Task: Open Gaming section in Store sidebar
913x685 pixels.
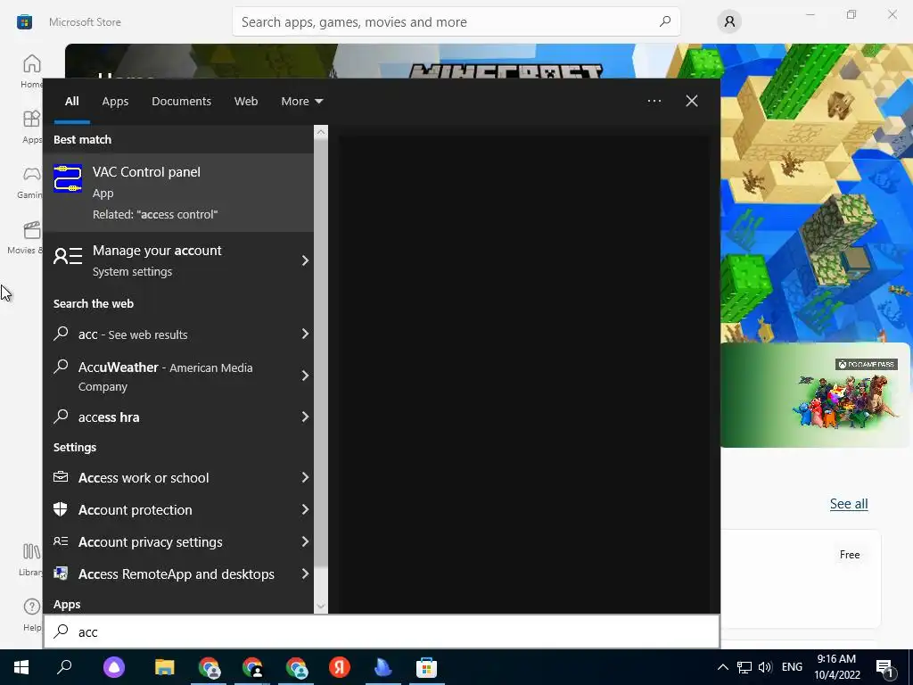Action: click(30, 182)
